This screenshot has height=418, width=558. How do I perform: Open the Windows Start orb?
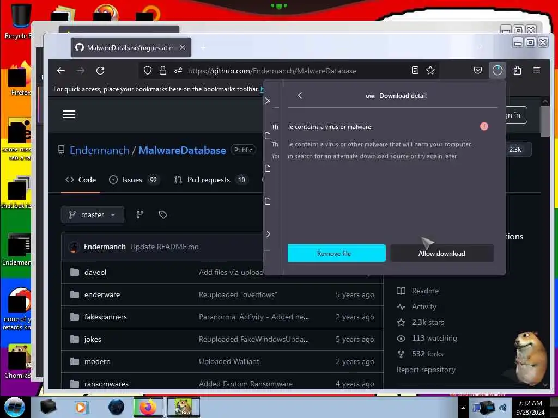(x=15, y=407)
